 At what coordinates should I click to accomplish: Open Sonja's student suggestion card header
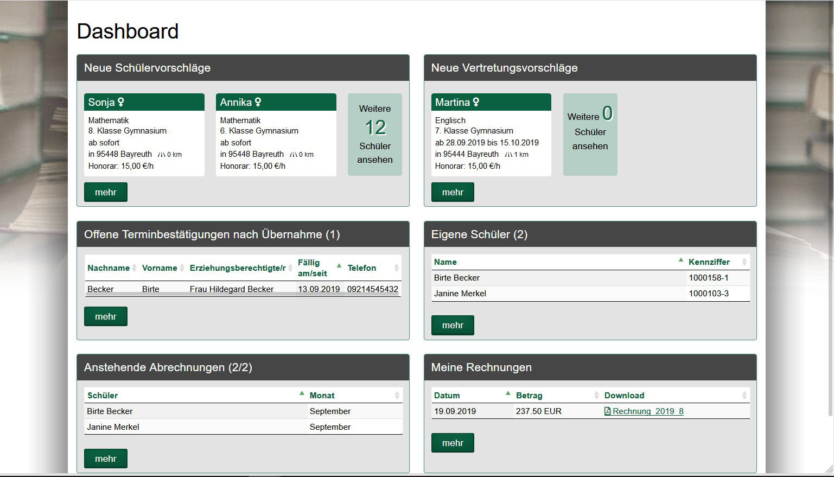pyautogui.click(x=144, y=102)
